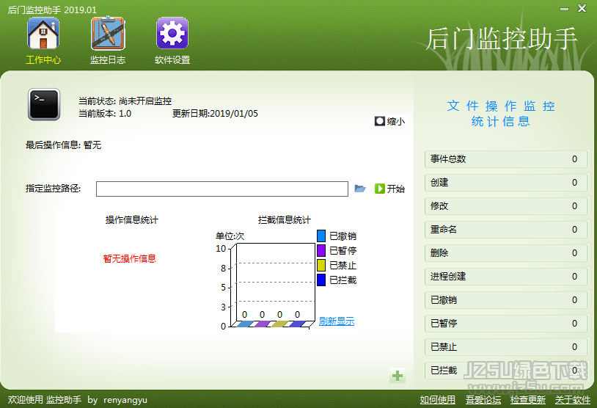The width and height of the screenshot is (597, 408).
Task: Click the green plus icon
Action: (x=398, y=376)
